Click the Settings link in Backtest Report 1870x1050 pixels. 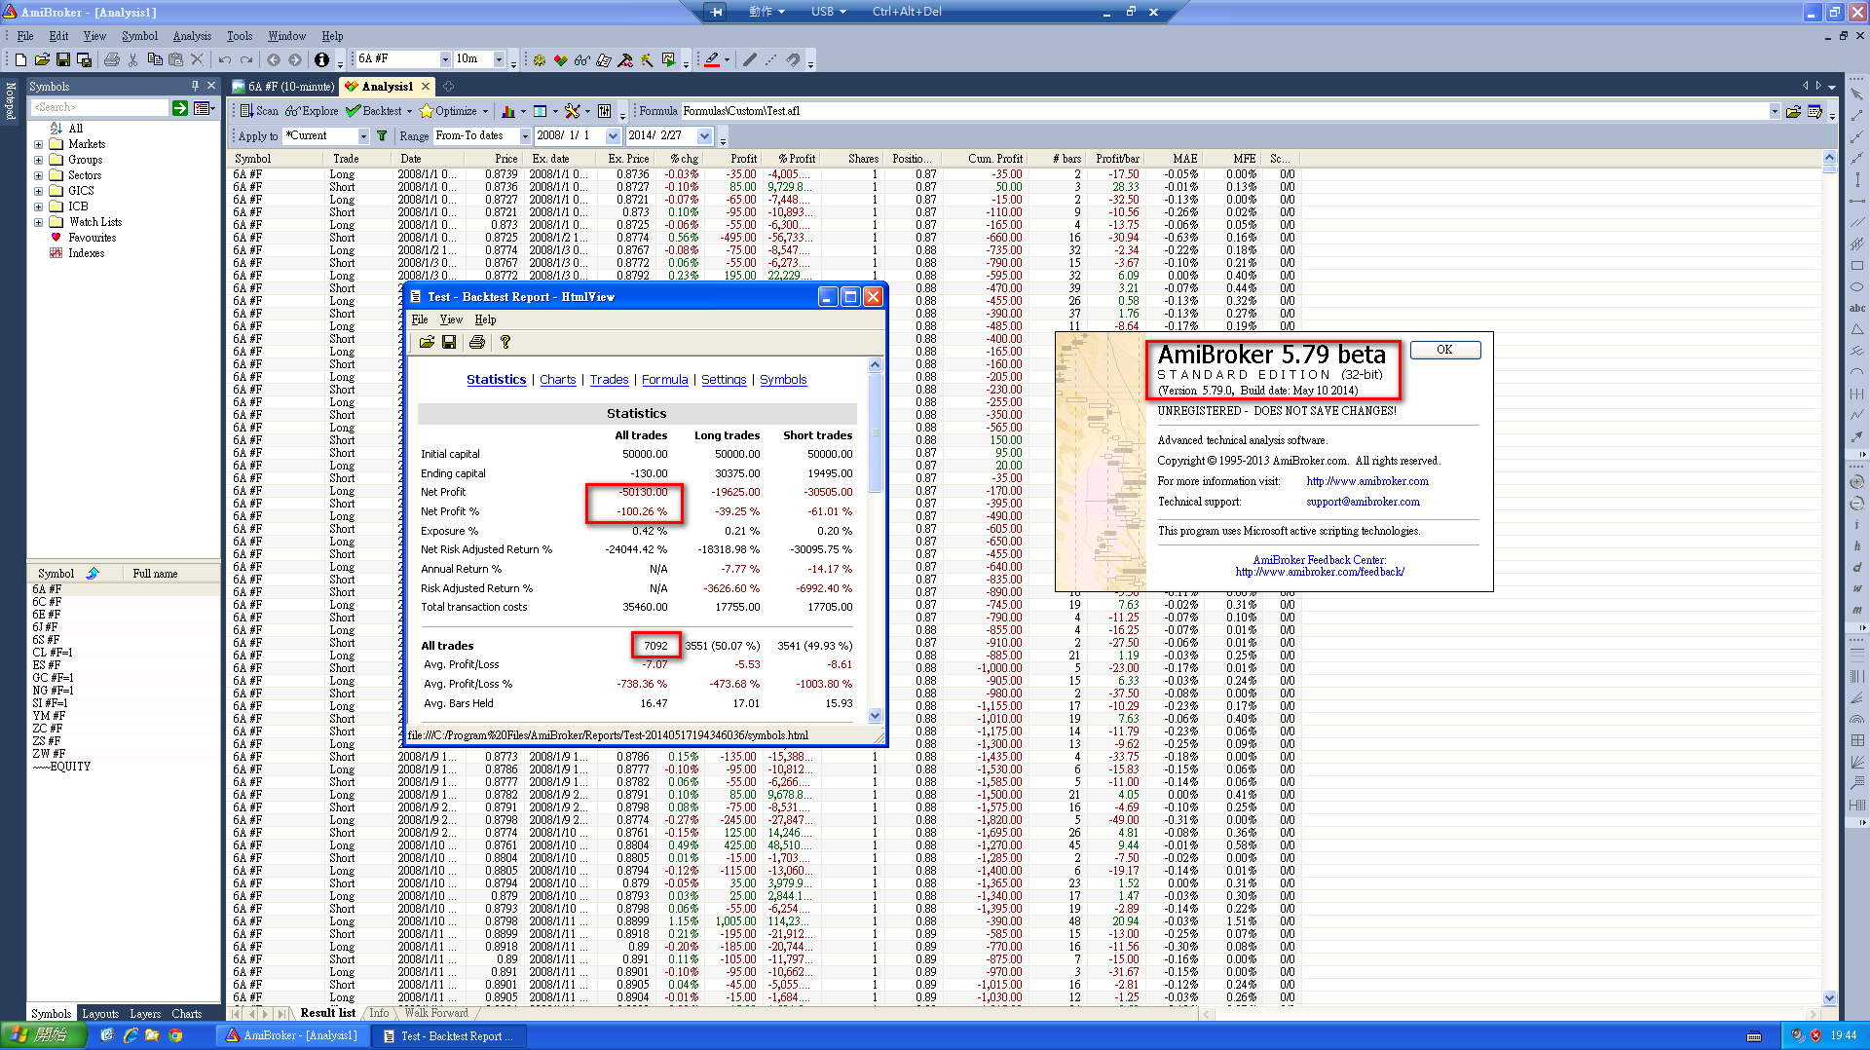click(724, 380)
